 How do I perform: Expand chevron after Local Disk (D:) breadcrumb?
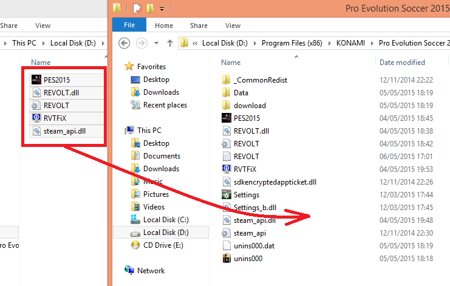click(254, 43)
